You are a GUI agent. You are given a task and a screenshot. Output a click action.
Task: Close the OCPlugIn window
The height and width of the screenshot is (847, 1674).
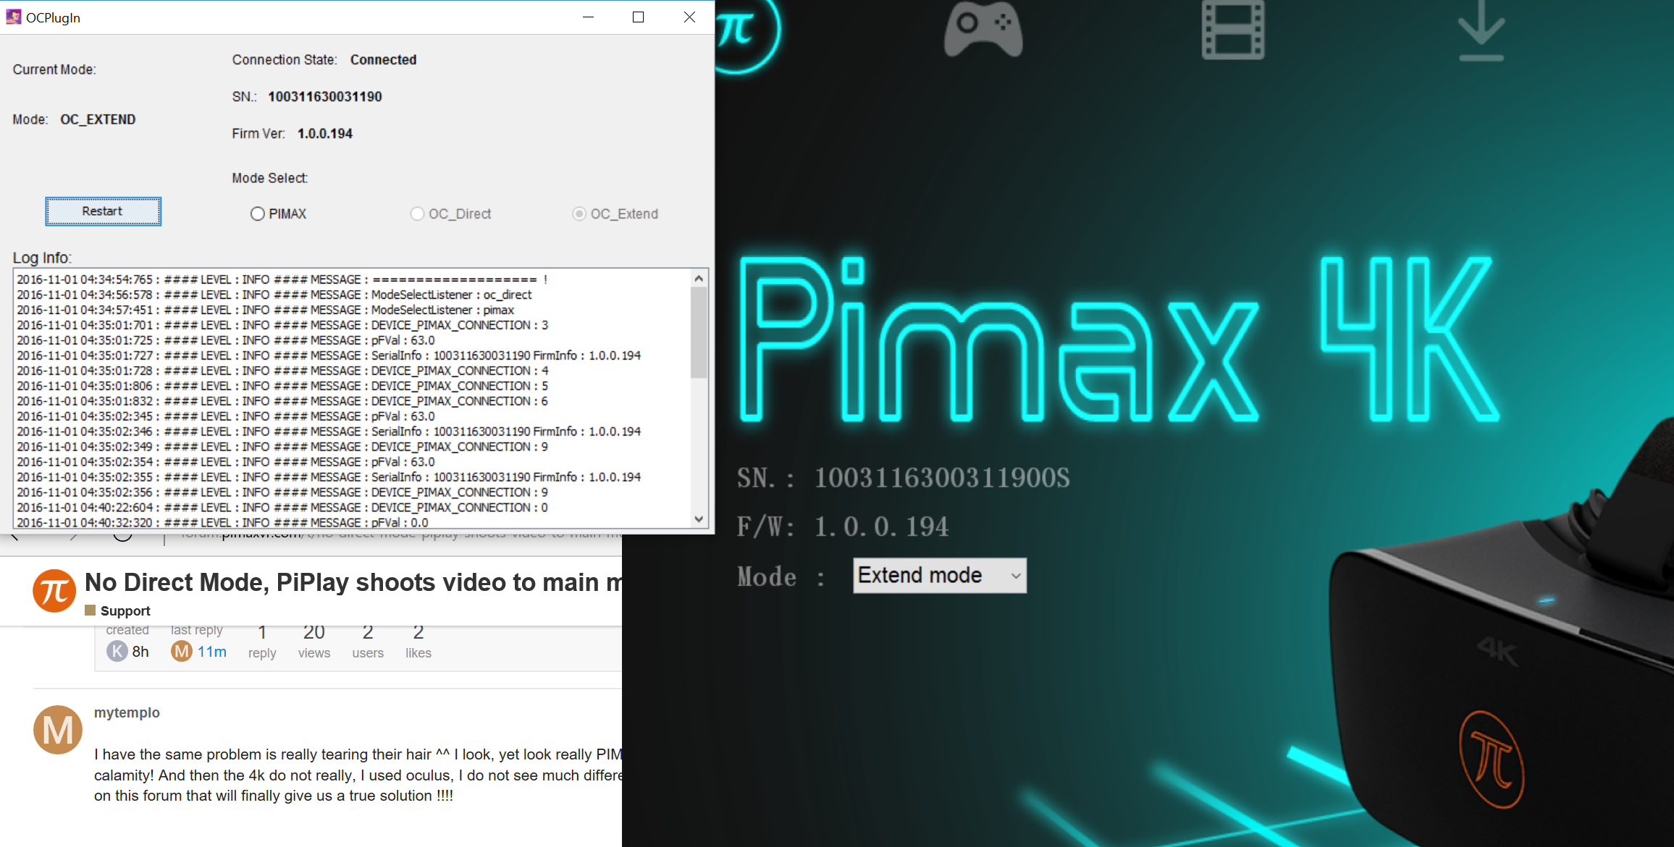tap(689, 17)
